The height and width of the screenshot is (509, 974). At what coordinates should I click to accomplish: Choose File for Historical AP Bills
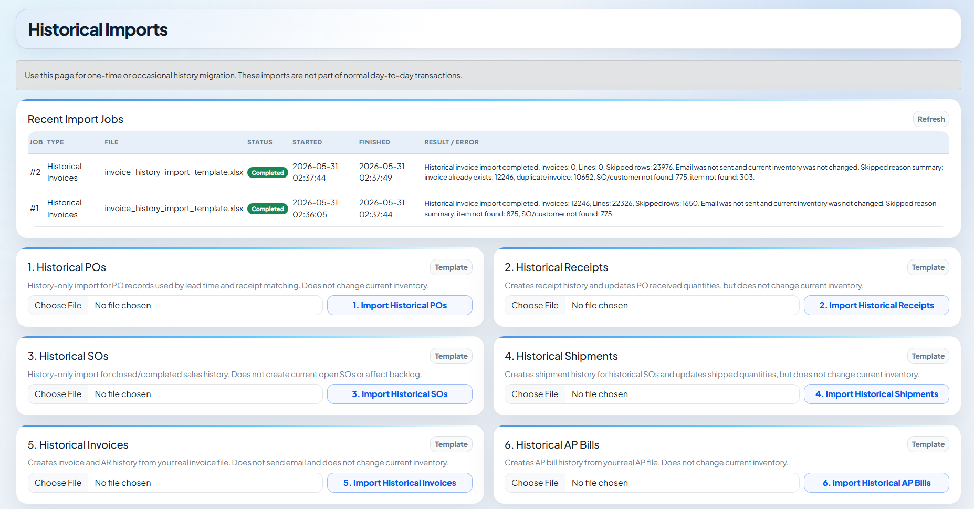(535, 483)
